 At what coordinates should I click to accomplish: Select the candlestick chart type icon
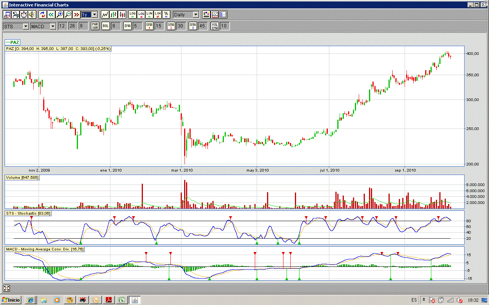122,14
